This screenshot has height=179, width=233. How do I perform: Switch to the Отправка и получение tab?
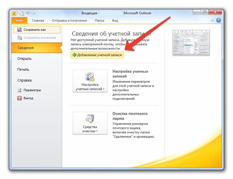tap(69, 21)
